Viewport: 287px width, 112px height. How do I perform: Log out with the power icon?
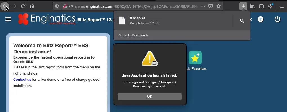(277, 19)
